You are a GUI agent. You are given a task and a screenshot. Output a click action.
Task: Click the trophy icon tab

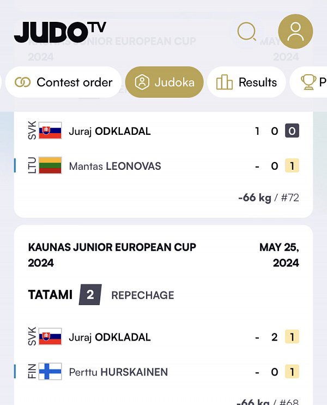[x=308, y=82]
